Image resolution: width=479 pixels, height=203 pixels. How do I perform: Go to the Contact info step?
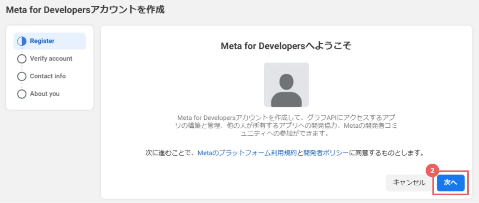[x=48, y=76]
